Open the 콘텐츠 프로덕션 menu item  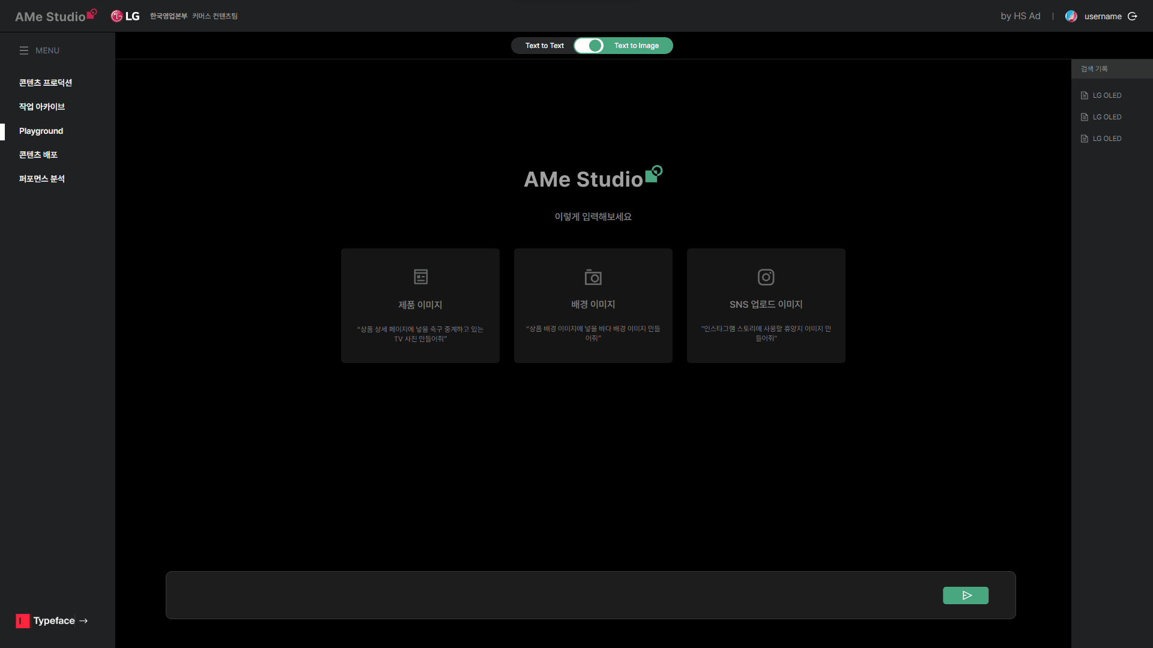tap(46, 83)
